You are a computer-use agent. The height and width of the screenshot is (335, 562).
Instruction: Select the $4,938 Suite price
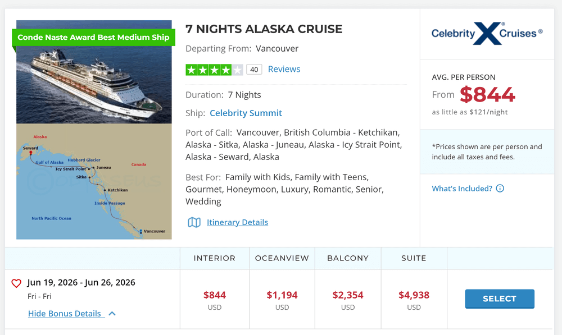[414, 295]
